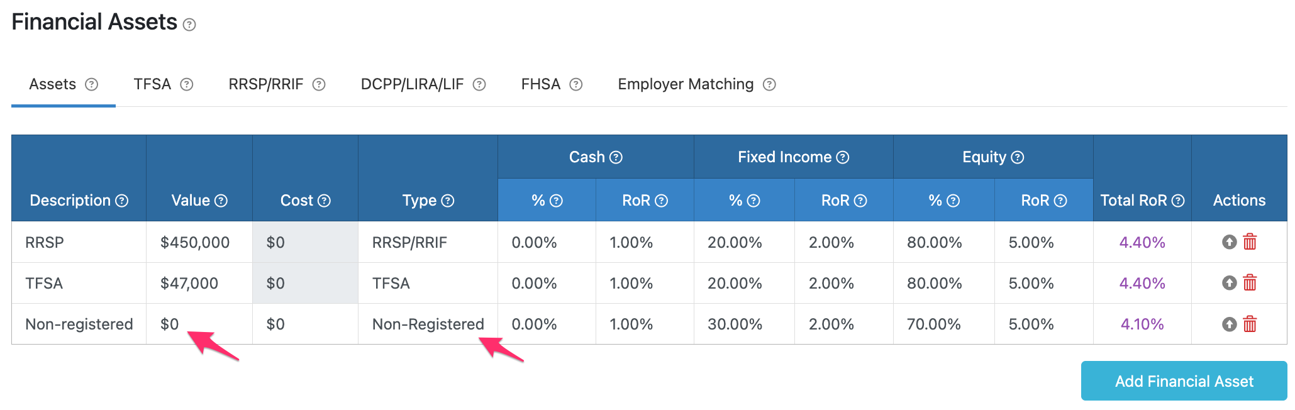
Task: Open Equity RoR column help icon
Action: pos(1060,201)
